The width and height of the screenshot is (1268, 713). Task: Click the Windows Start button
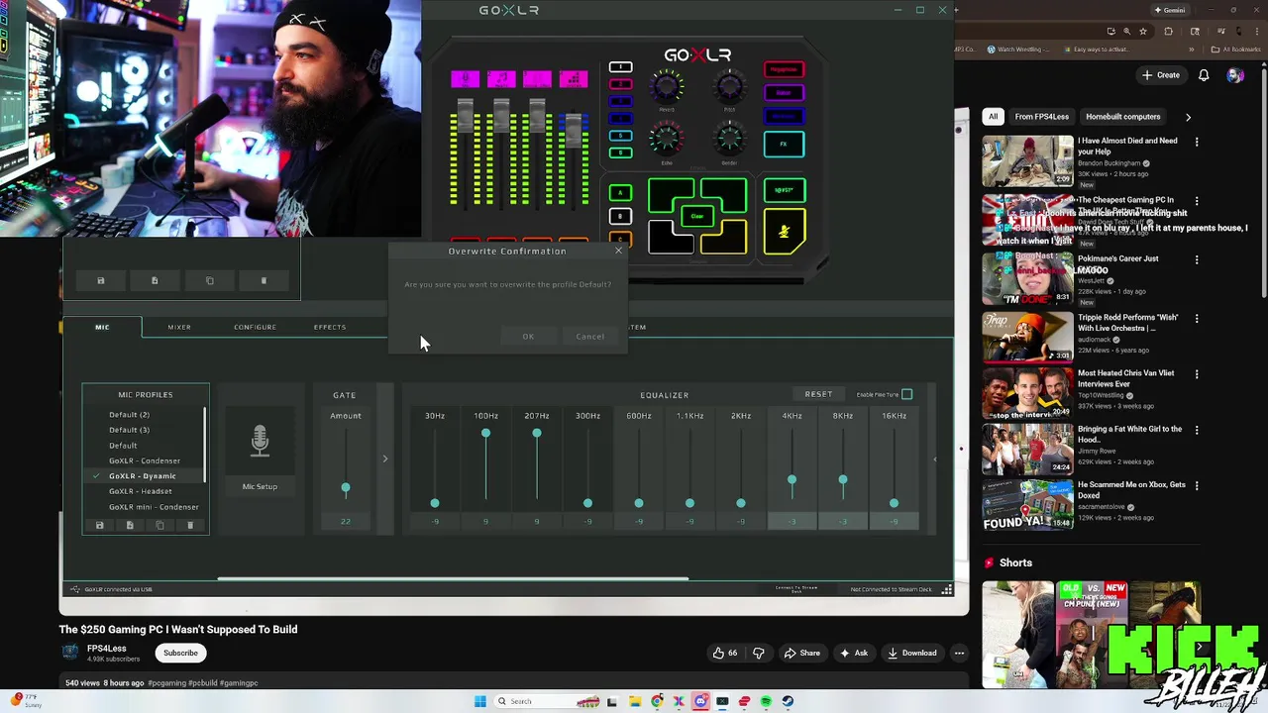[480, 701]
